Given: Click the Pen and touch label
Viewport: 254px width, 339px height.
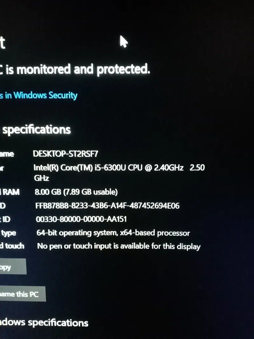Looking at the screenshot, I should [12, 246].
